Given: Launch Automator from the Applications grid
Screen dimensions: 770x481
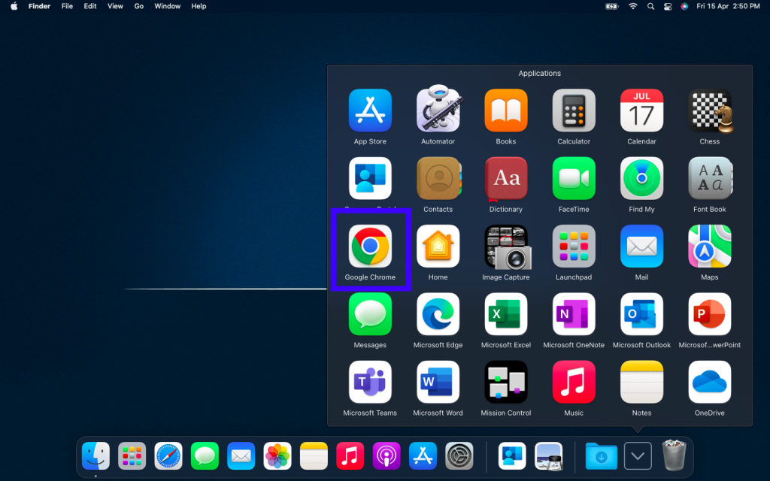Looking at the screenshot, I should pos(438,109).
